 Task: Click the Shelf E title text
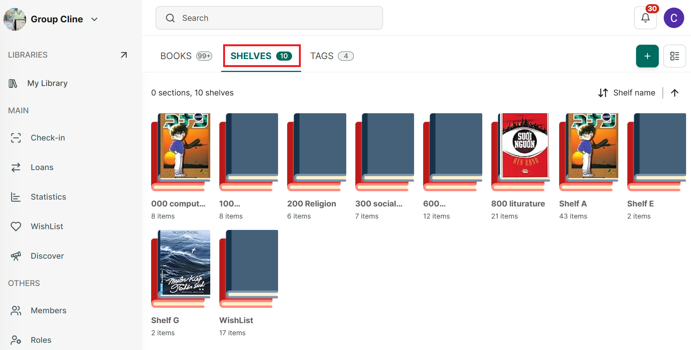click(x=641, y=204)
